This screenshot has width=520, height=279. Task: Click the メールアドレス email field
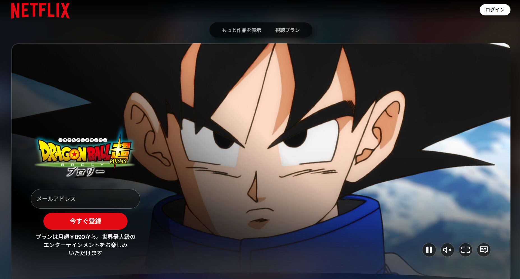pyautogui.click(x=85, y=199)
